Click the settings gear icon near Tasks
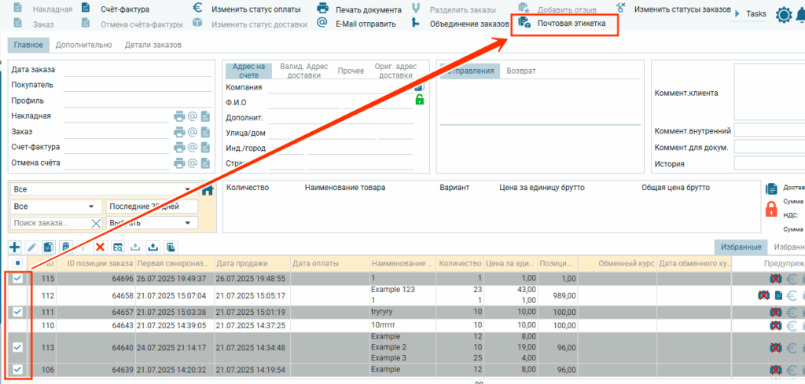805x384 pixels. [783, 15]
